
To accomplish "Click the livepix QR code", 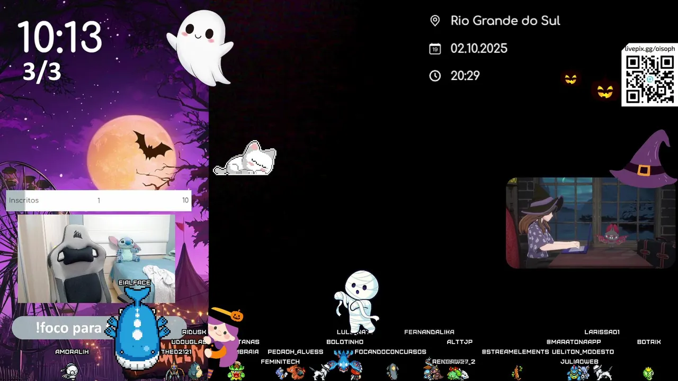I will pyautogui.click(x=650, y=79).
